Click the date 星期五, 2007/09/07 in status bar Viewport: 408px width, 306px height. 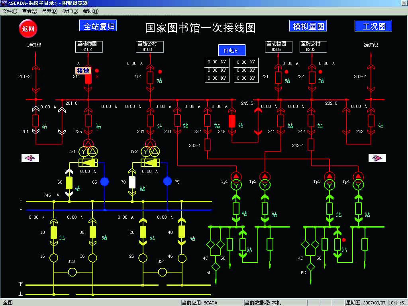click(365, 303)
